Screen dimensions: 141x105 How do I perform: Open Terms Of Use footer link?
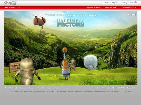[x=116, y=88]
